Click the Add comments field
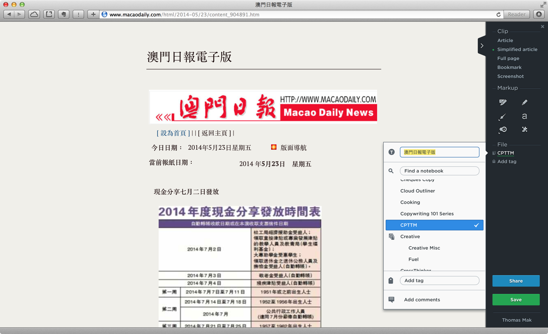 tap(422, 299)
